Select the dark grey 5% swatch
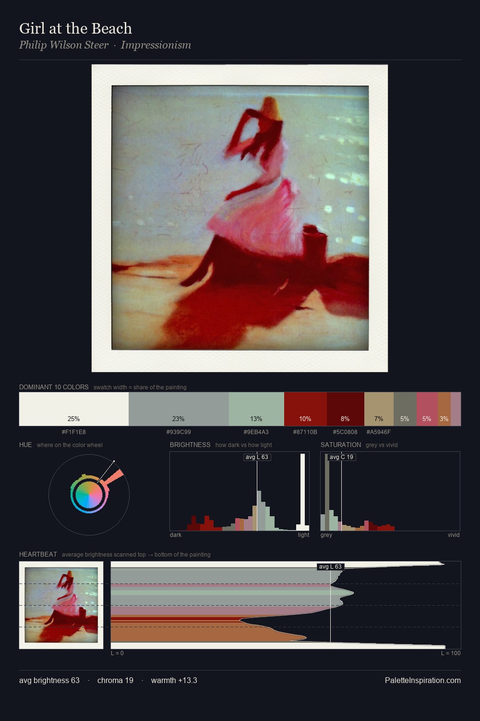The height and width of the screenshot is (721, 480). pyautogui.click(x=405, y=409)
